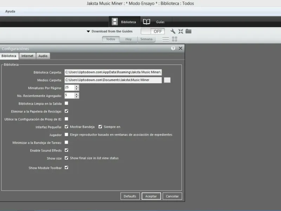The height and width of the screenshot is (211, 281).
Task: Increase No. Recientemente Agregado value
Action: [77, 94]
